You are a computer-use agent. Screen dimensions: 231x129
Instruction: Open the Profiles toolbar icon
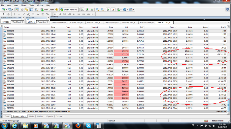[10, 10]
